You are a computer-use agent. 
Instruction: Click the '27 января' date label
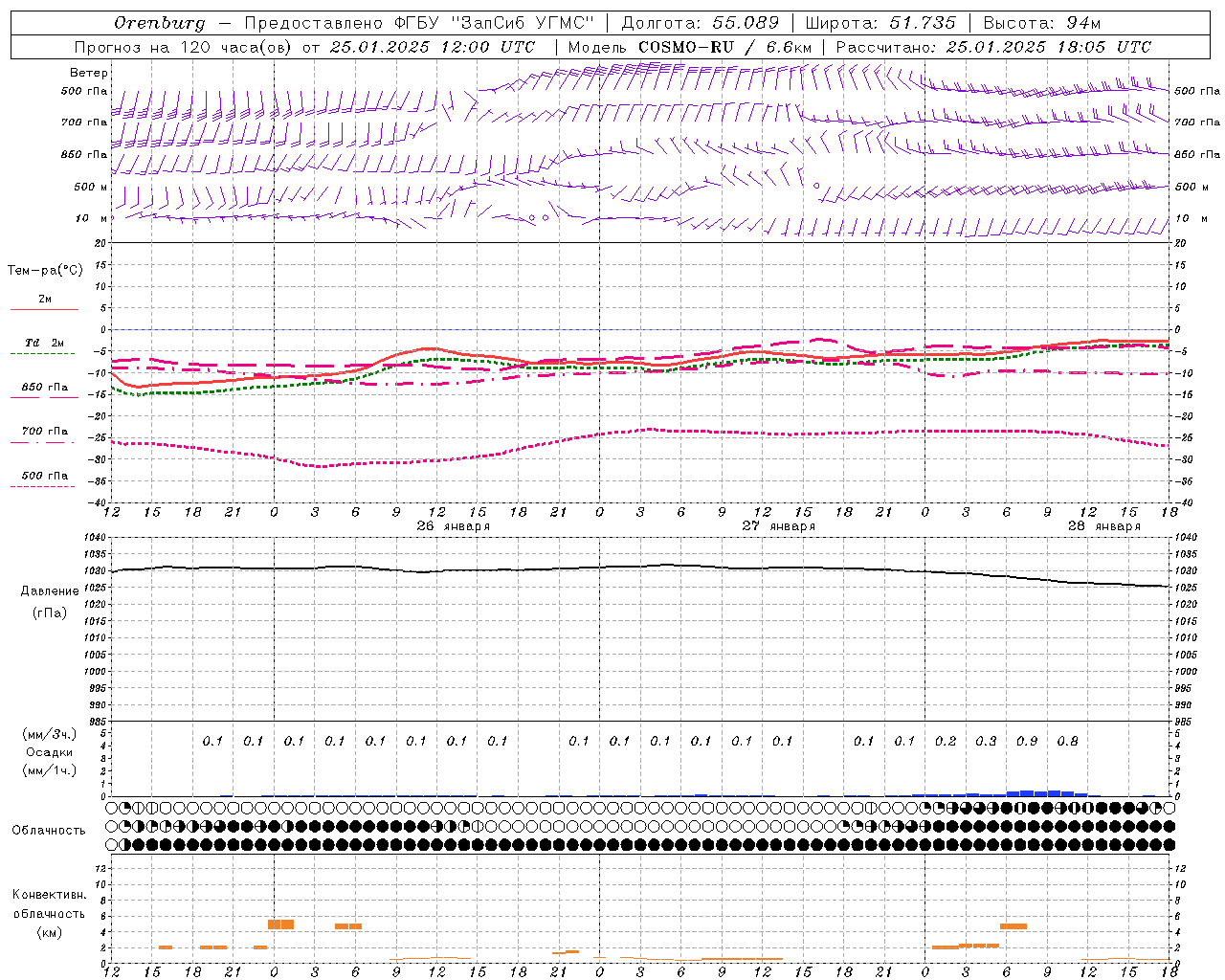[x=779, y=526]
